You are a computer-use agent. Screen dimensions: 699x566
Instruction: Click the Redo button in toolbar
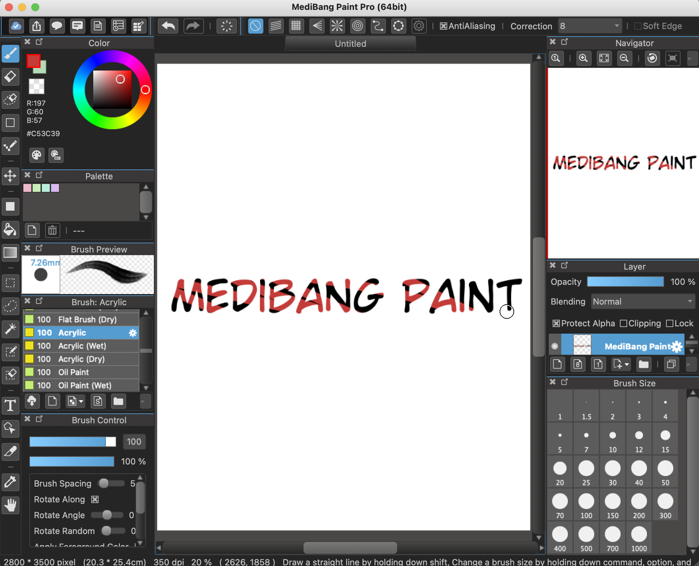(193, 26)
